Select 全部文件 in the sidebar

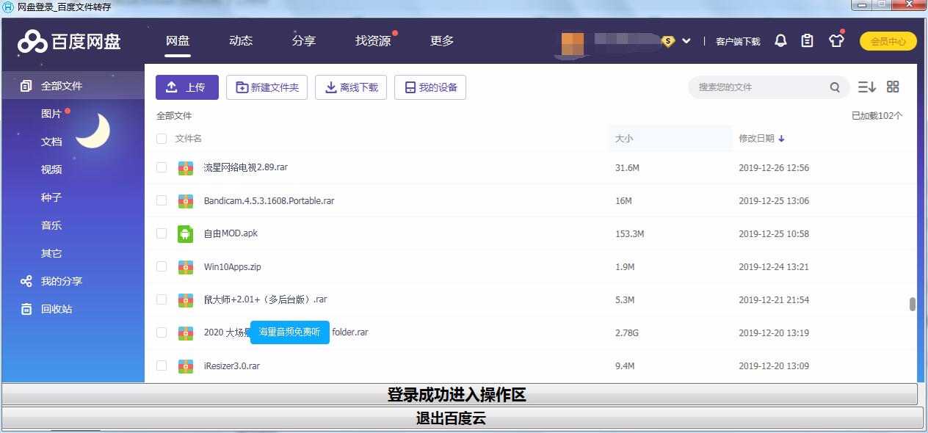click(73, 86)
